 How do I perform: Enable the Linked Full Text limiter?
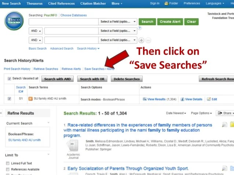[x=8, y=163]
